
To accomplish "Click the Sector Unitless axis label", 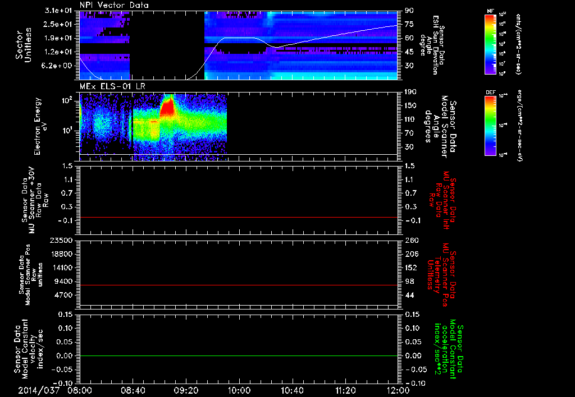I will pyautogui.click(x=24, y=45).
